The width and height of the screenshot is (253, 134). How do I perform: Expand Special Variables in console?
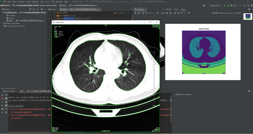tap(175, 94)
